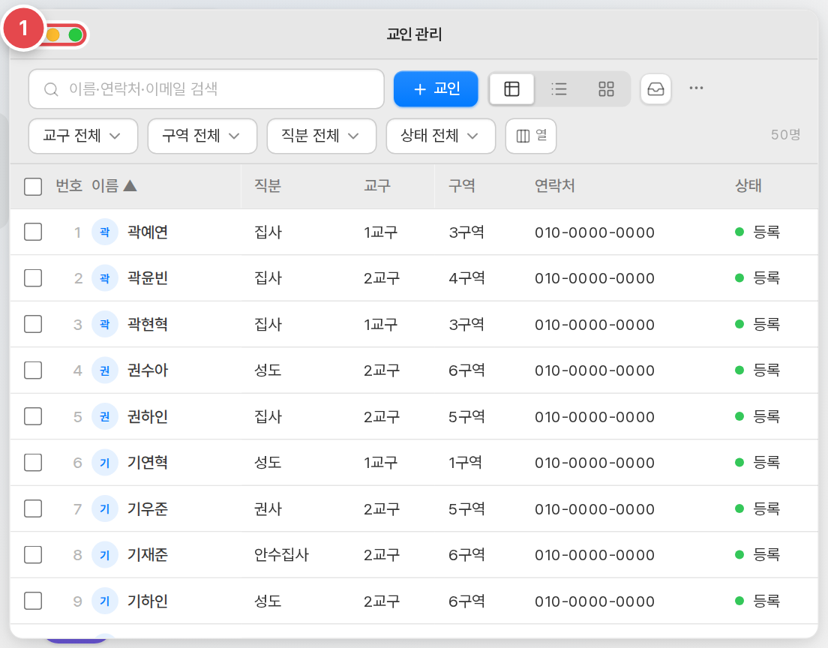Image resolution: width=828 pixels, height=648 pixels.
Task: Click 2교구 in 기재준 row
Action: pos(382,555)
